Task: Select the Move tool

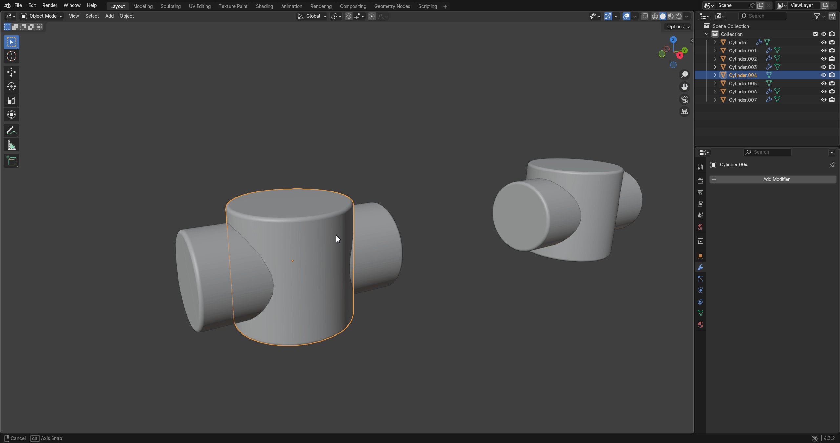Action: 11,72
